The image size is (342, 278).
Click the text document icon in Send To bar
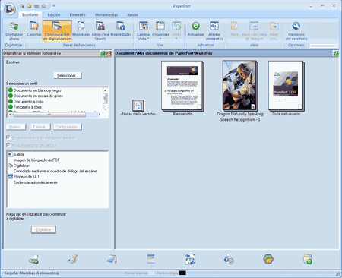click(x=150, y=259)
